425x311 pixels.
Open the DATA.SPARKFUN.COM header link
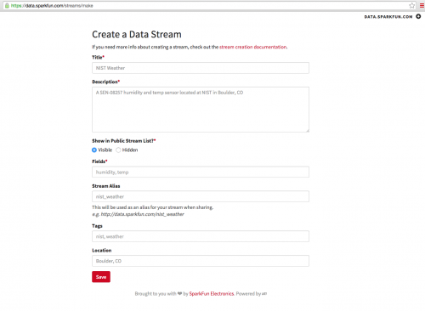(x=388, y=17)
